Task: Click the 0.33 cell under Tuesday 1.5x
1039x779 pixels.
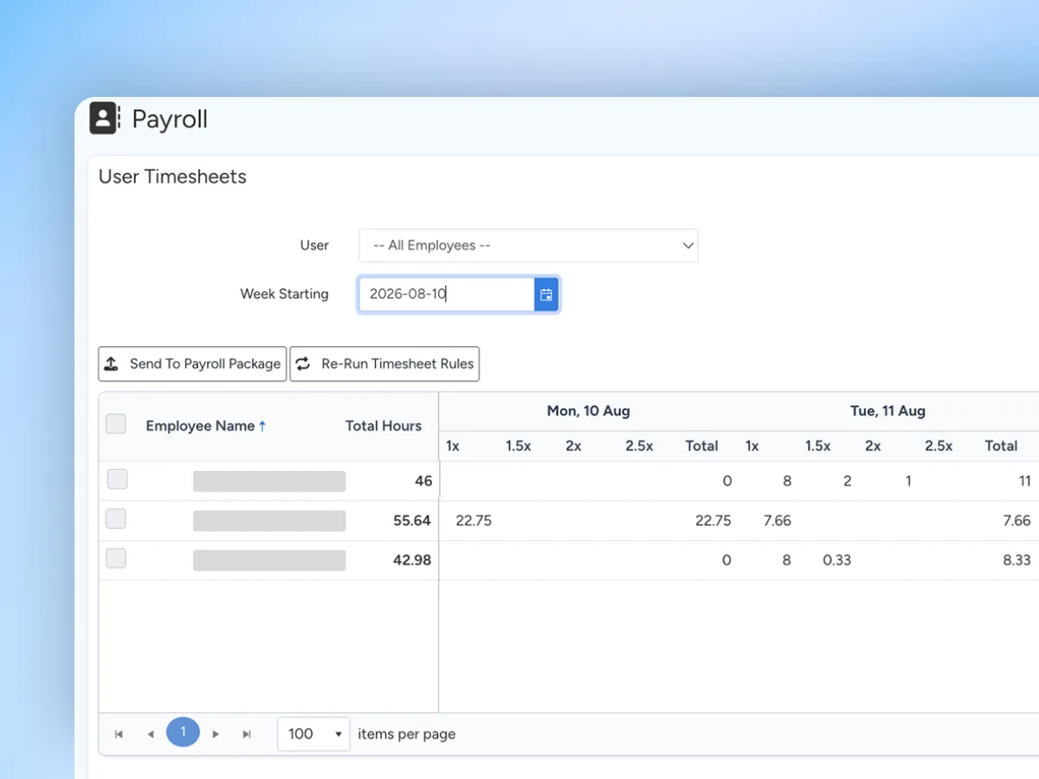Action: (836, 560)
